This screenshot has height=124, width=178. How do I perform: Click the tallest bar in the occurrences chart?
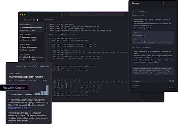coord(47,90)
